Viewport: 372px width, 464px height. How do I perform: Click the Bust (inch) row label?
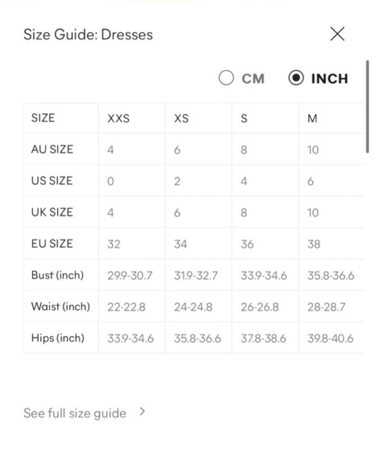coord(57,275)
